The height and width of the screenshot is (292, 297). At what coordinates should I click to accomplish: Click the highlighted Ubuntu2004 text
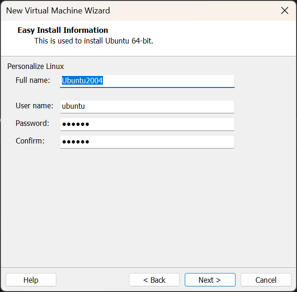pos(82,81)
